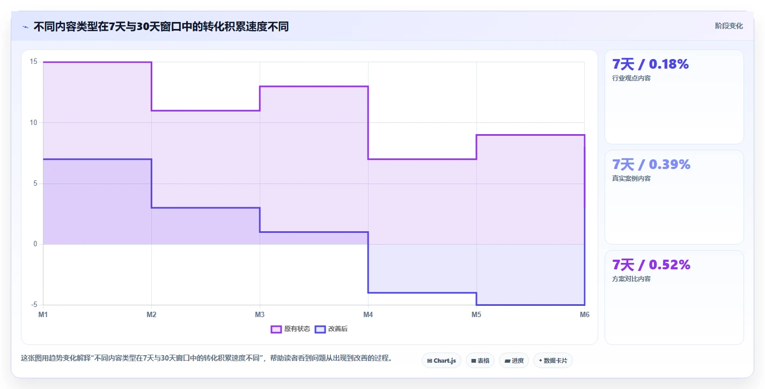Image resolution: width=765 pixels, height=389 pixels.
Task: Click the -5 y-axis tick label
Action: coord(33,305)
